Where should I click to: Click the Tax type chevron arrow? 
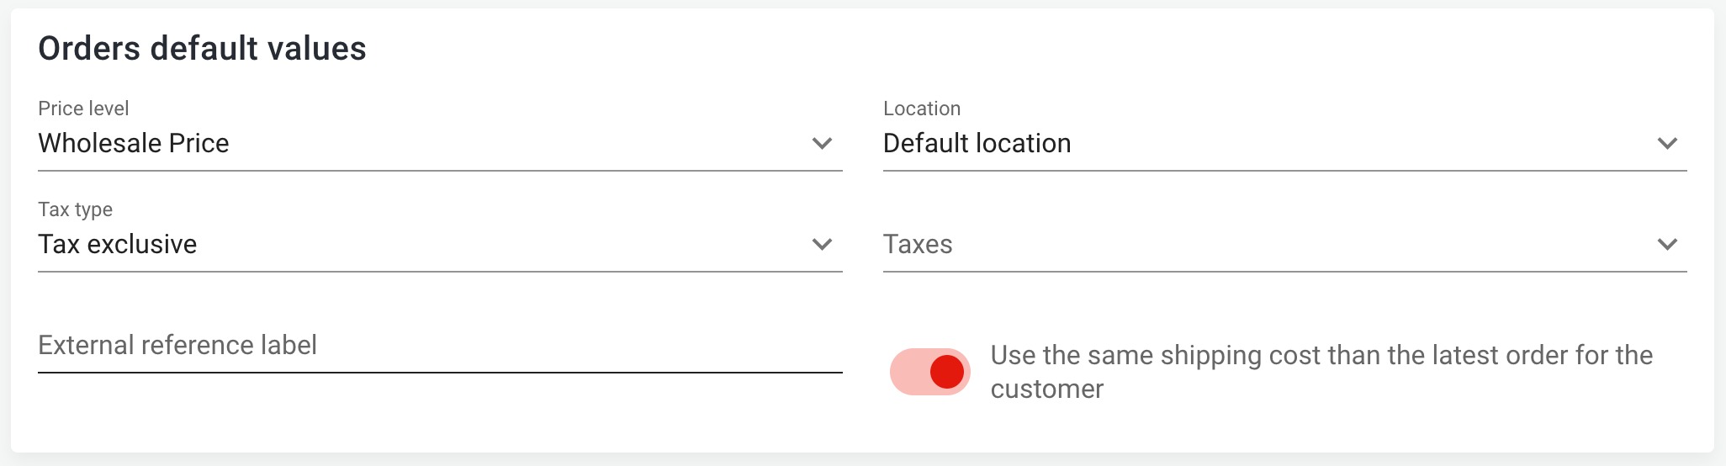(822, 245)
